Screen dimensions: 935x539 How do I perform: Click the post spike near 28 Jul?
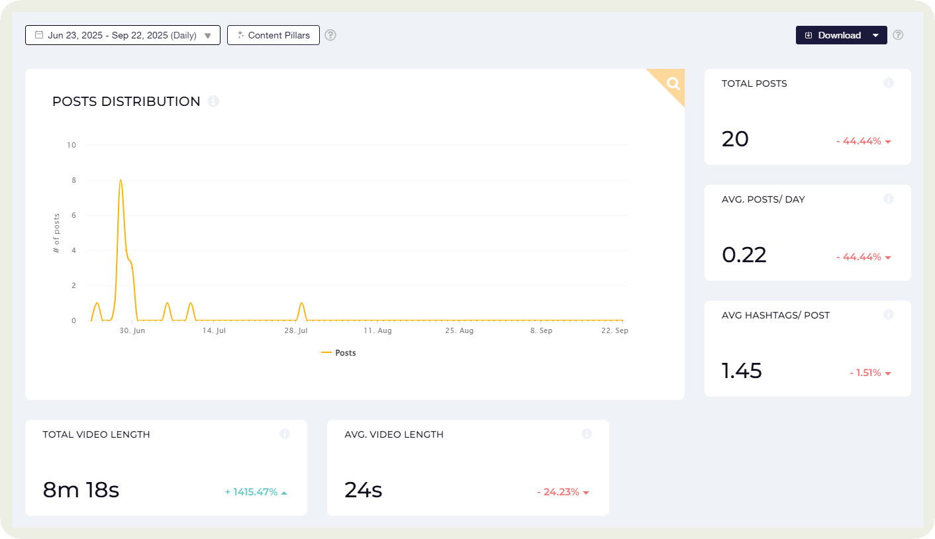pyautogui.click(x=302, y=303)
